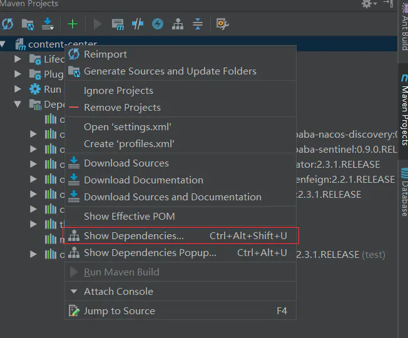Click the Plugins folder icon
The width and height of the screenshot is (408, 338).
(x=35, y=74)
